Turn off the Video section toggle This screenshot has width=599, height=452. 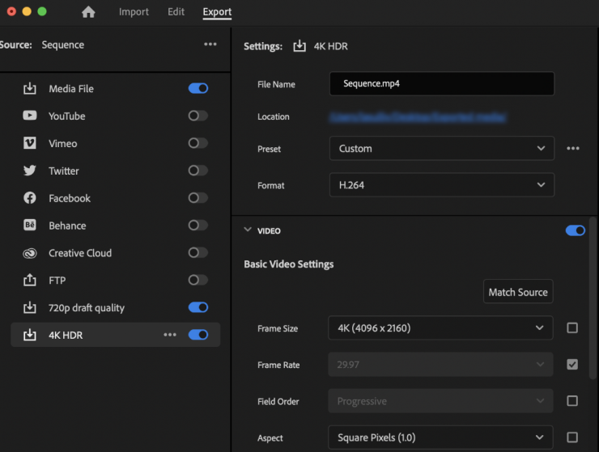coord(576,230)
